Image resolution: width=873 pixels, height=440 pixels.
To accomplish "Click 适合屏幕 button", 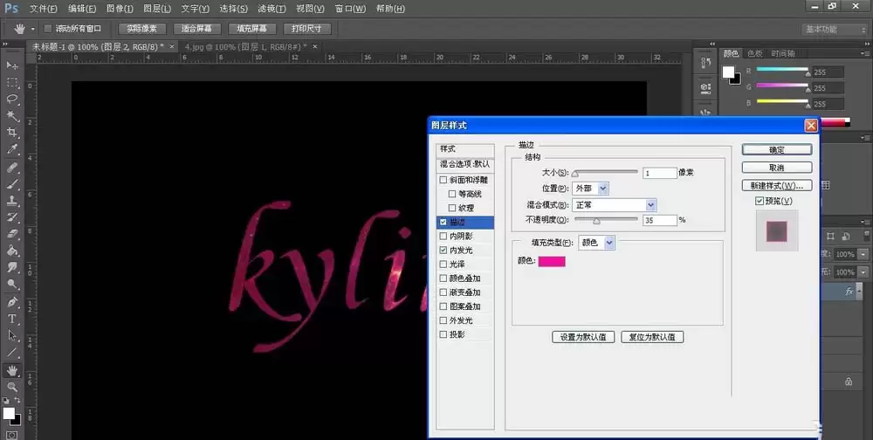I will [x=196, y=29].
